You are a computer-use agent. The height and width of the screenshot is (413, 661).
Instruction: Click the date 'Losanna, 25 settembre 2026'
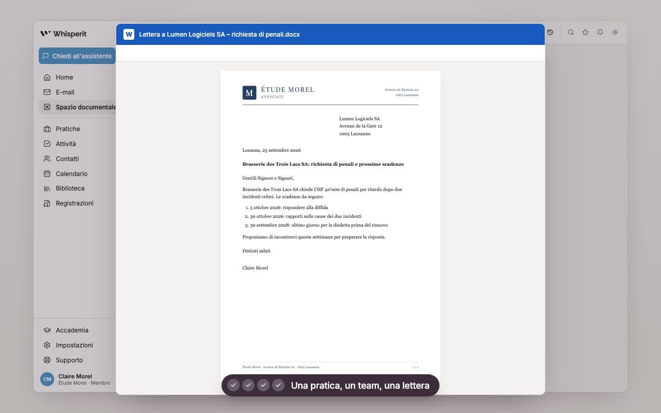click(272, 150)
